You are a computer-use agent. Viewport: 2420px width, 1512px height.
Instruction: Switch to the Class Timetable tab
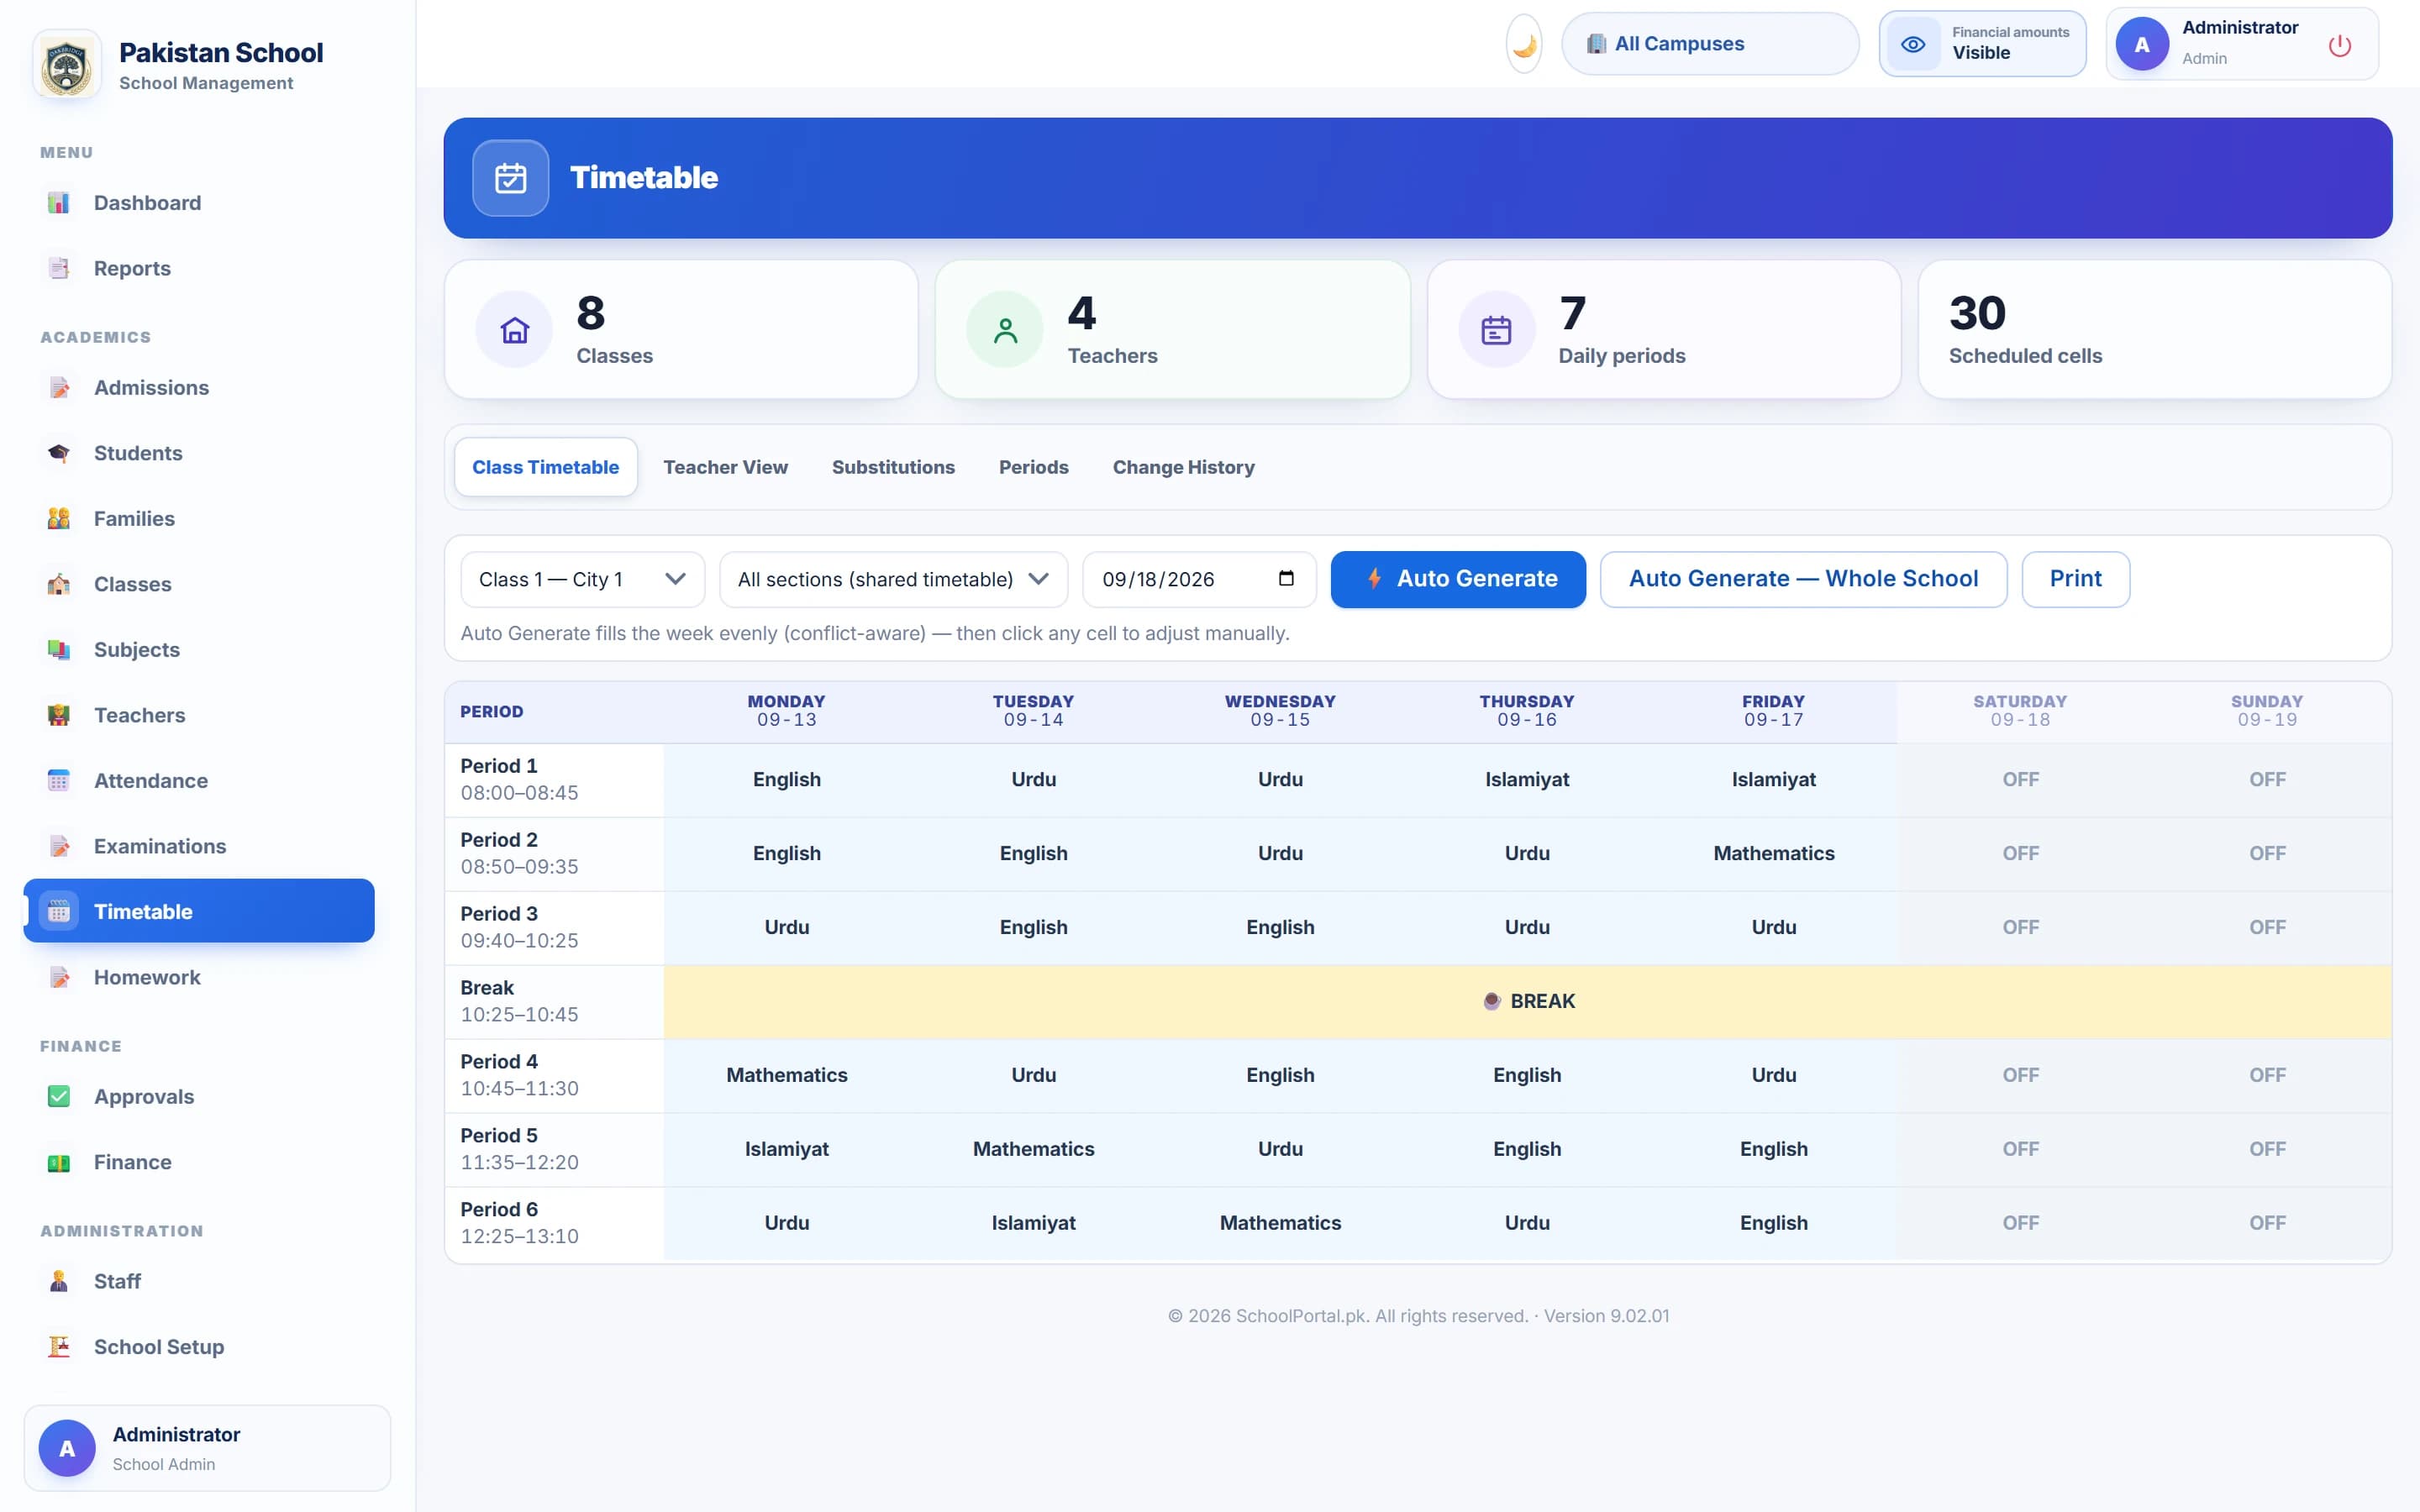(546, 467)
